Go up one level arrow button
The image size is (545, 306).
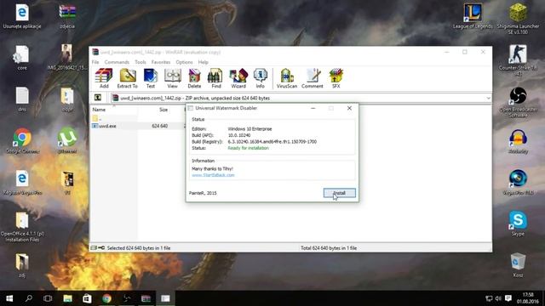[x=98, y=98]
